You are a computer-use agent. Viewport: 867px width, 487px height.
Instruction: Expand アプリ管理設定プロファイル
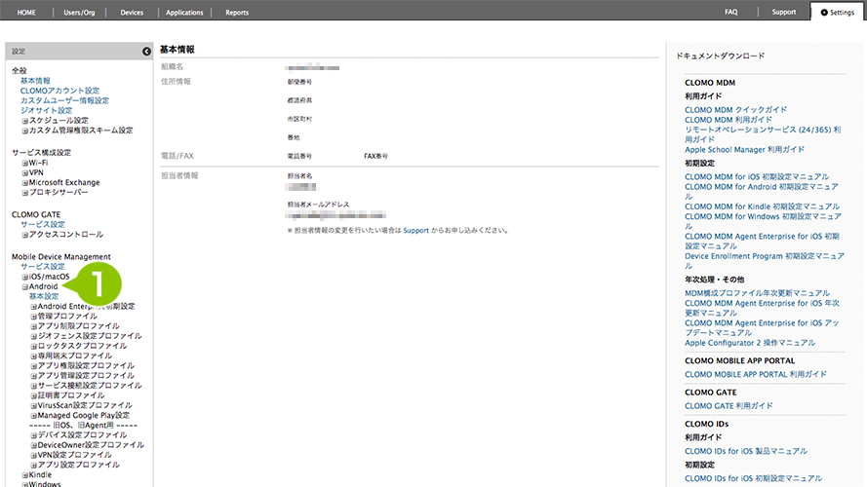pyautogui.click(x=34, y=376)
